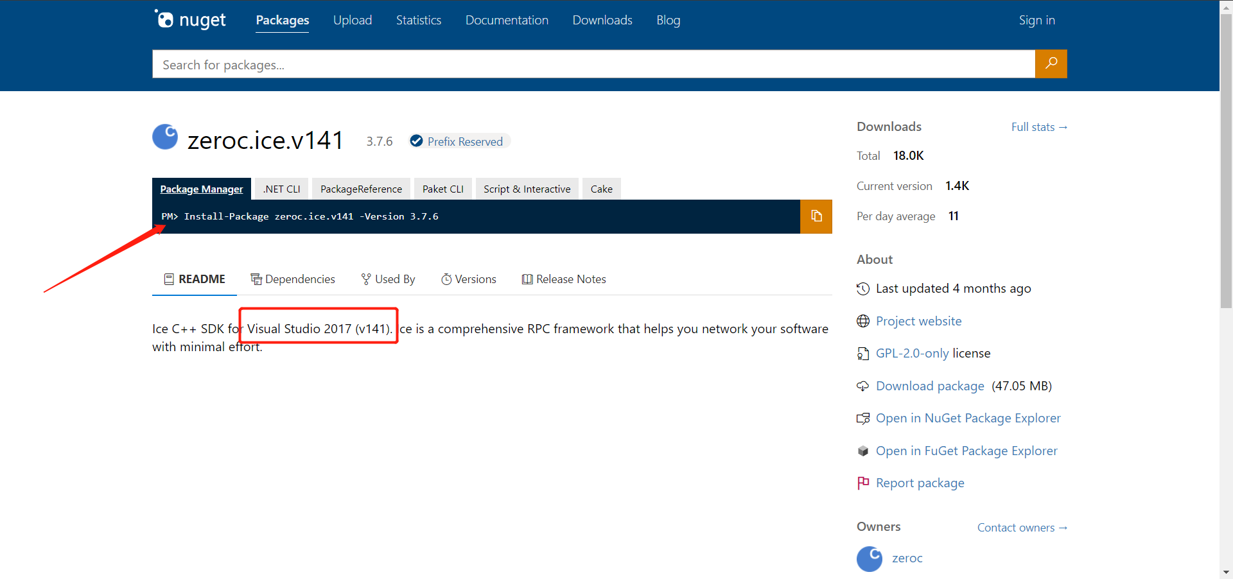Click the Current version 1.4K value
The height and width of the screenshot is (579, 1233).
click(x=957, y=186)
